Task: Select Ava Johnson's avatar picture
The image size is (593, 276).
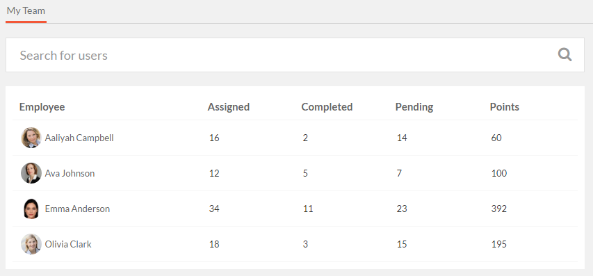Action: (x=31, y=173)
